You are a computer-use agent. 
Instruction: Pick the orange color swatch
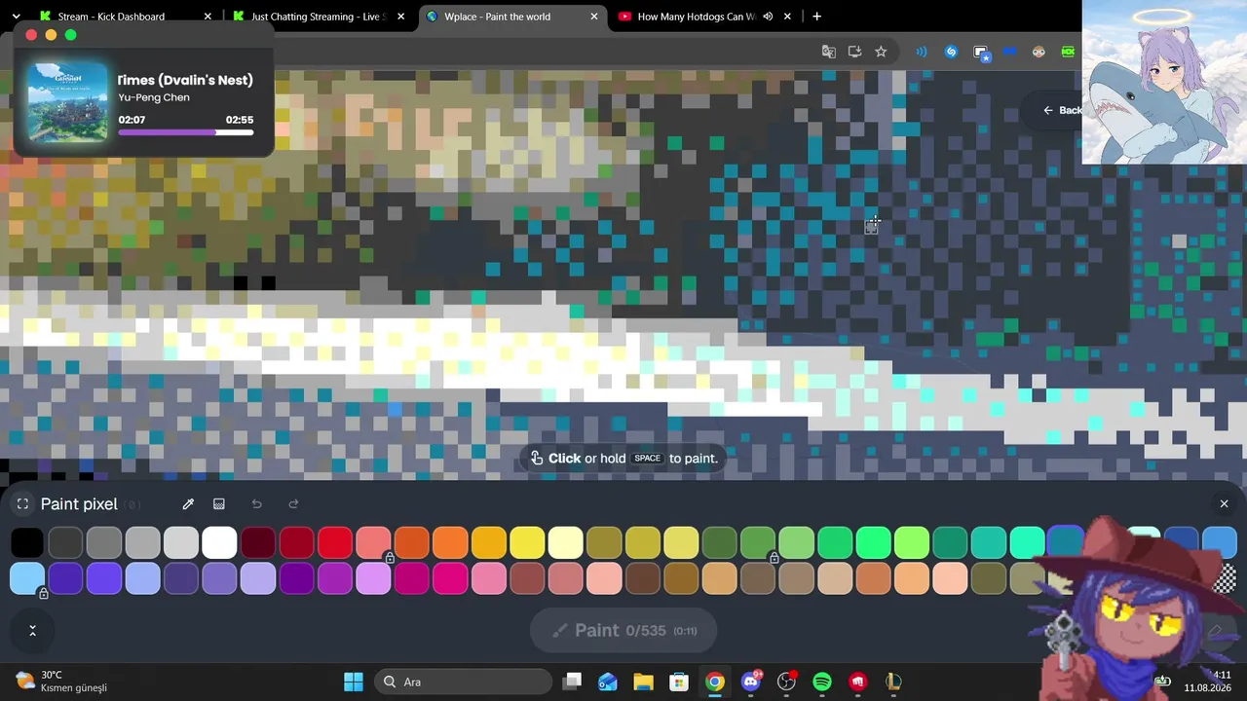tap(450, 542)
